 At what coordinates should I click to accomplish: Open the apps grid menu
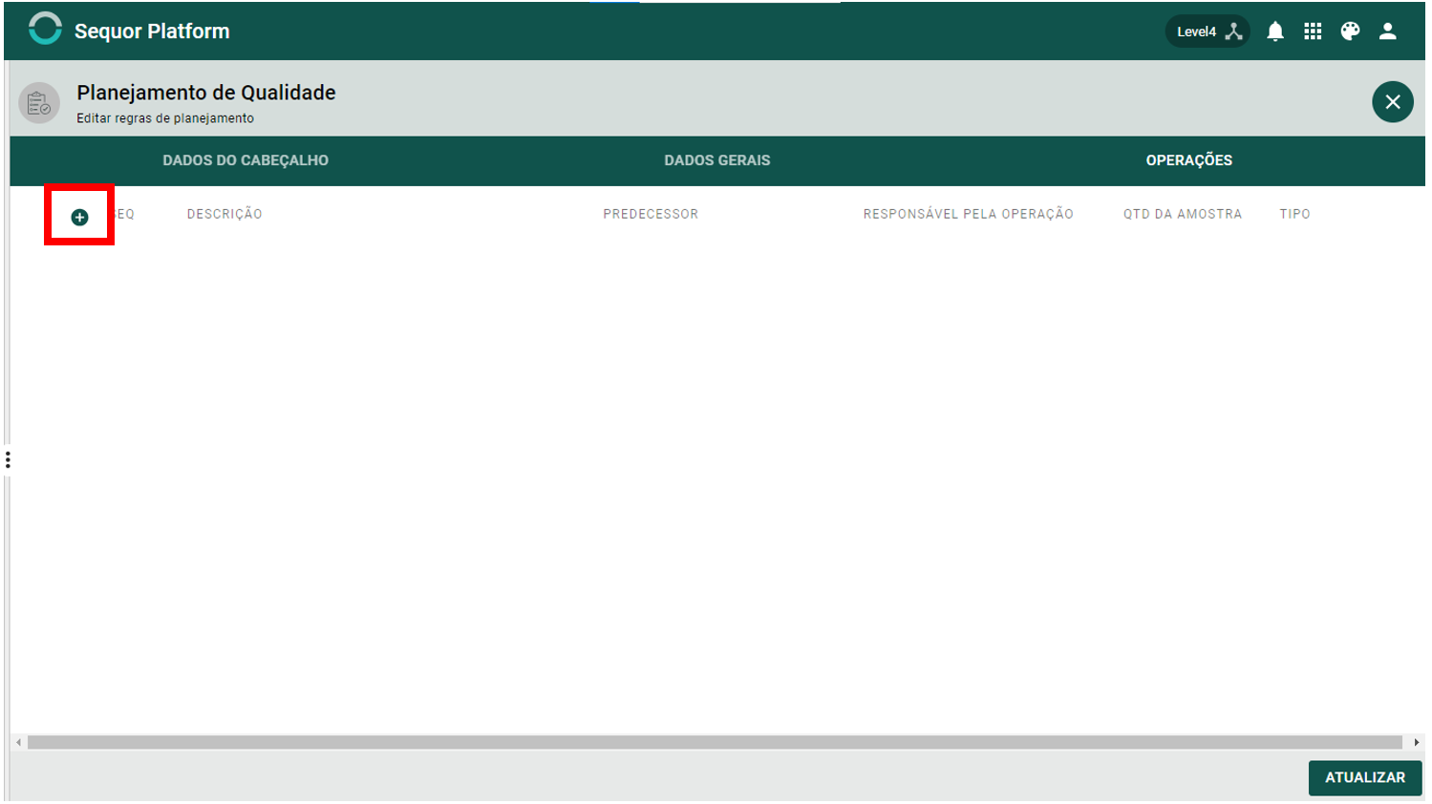coord(1313,32)
